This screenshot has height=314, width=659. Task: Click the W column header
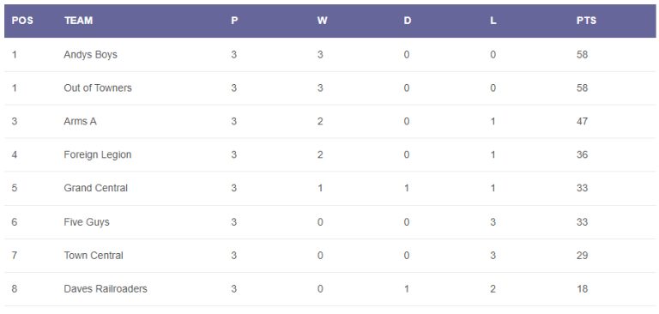point(322,21)
